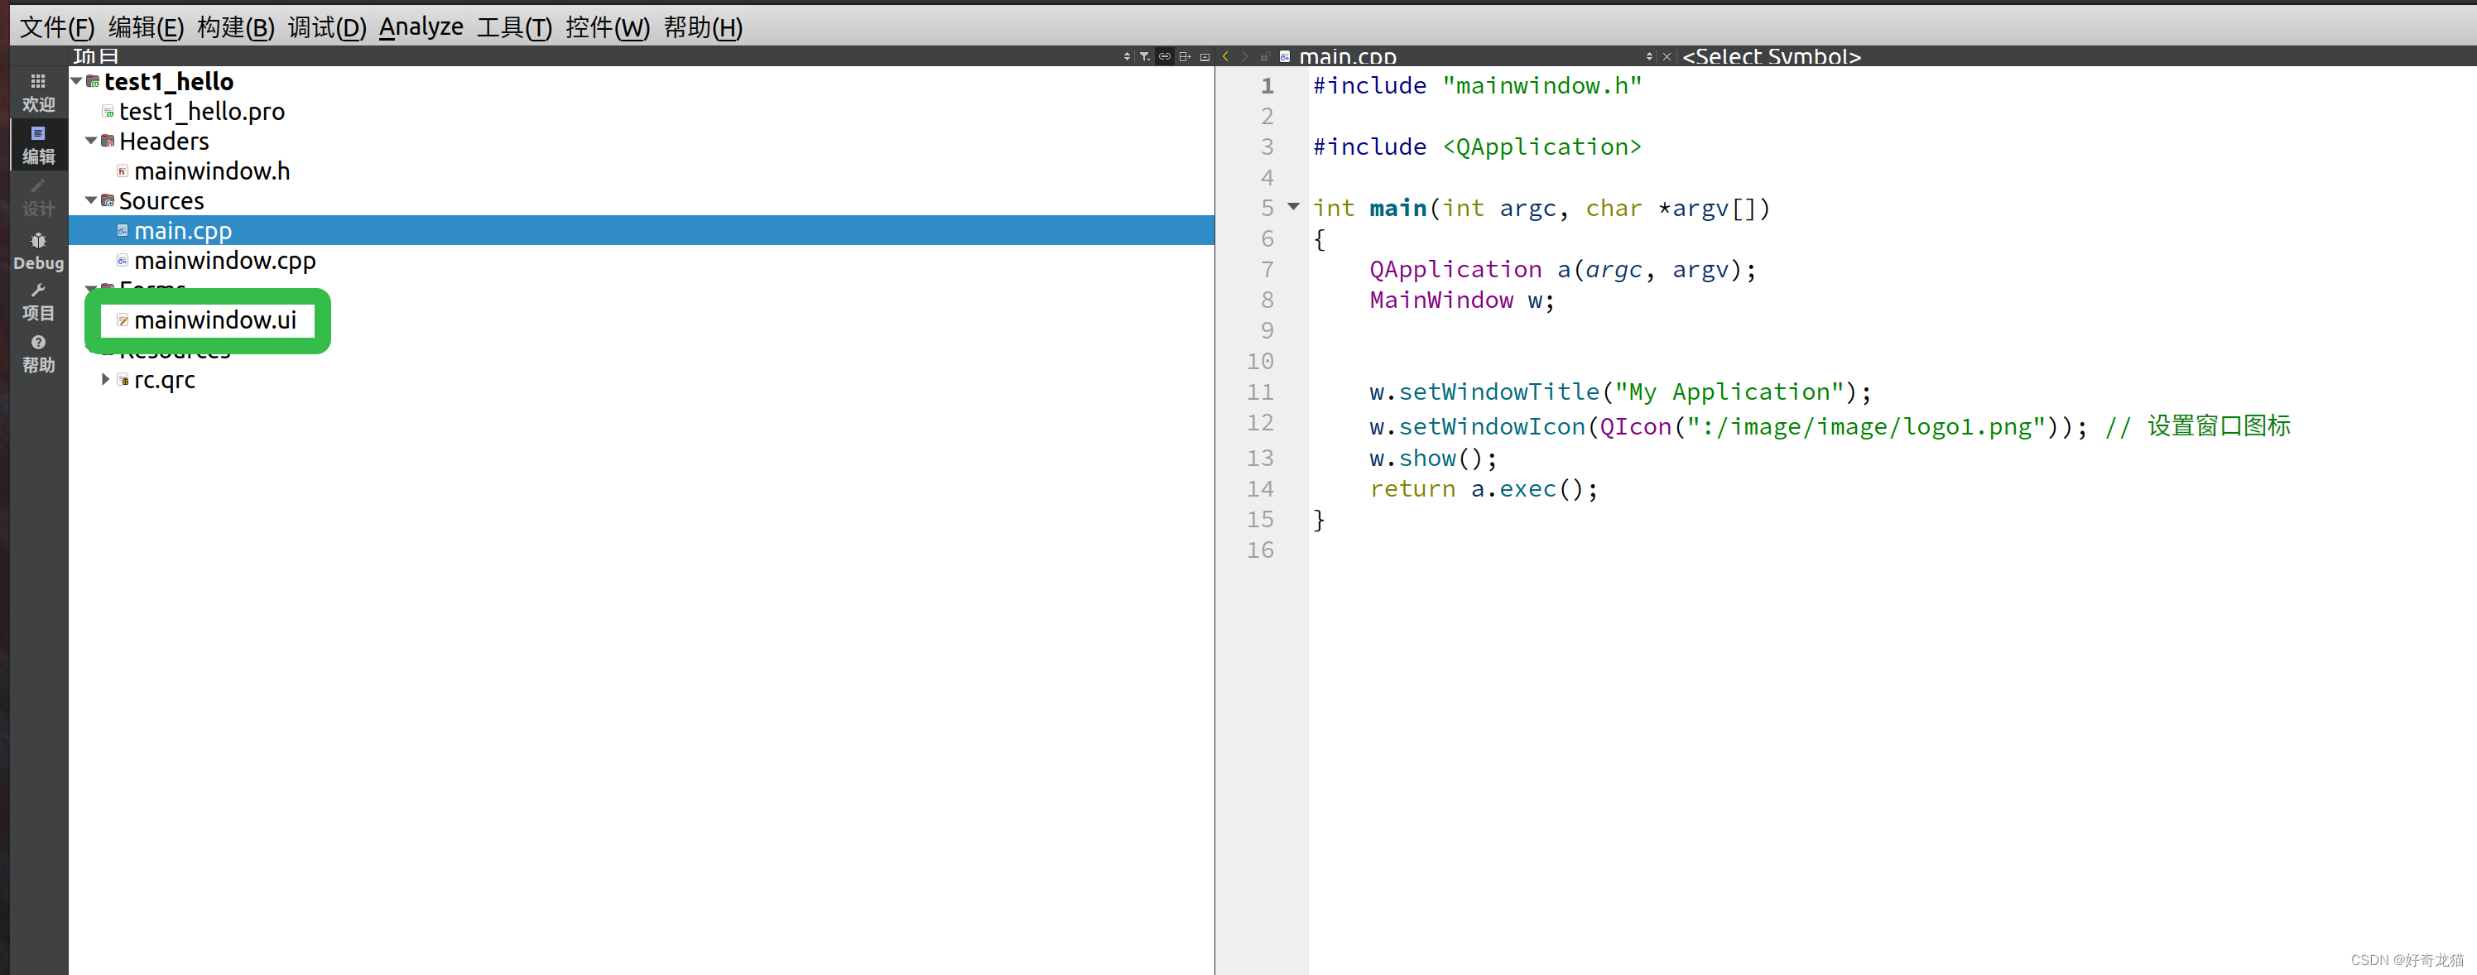Open the 帮助(H) menu
Image resolution: width=2477 pixels, height=975 pixels.
pyautogui.click(x=703, y=27)
